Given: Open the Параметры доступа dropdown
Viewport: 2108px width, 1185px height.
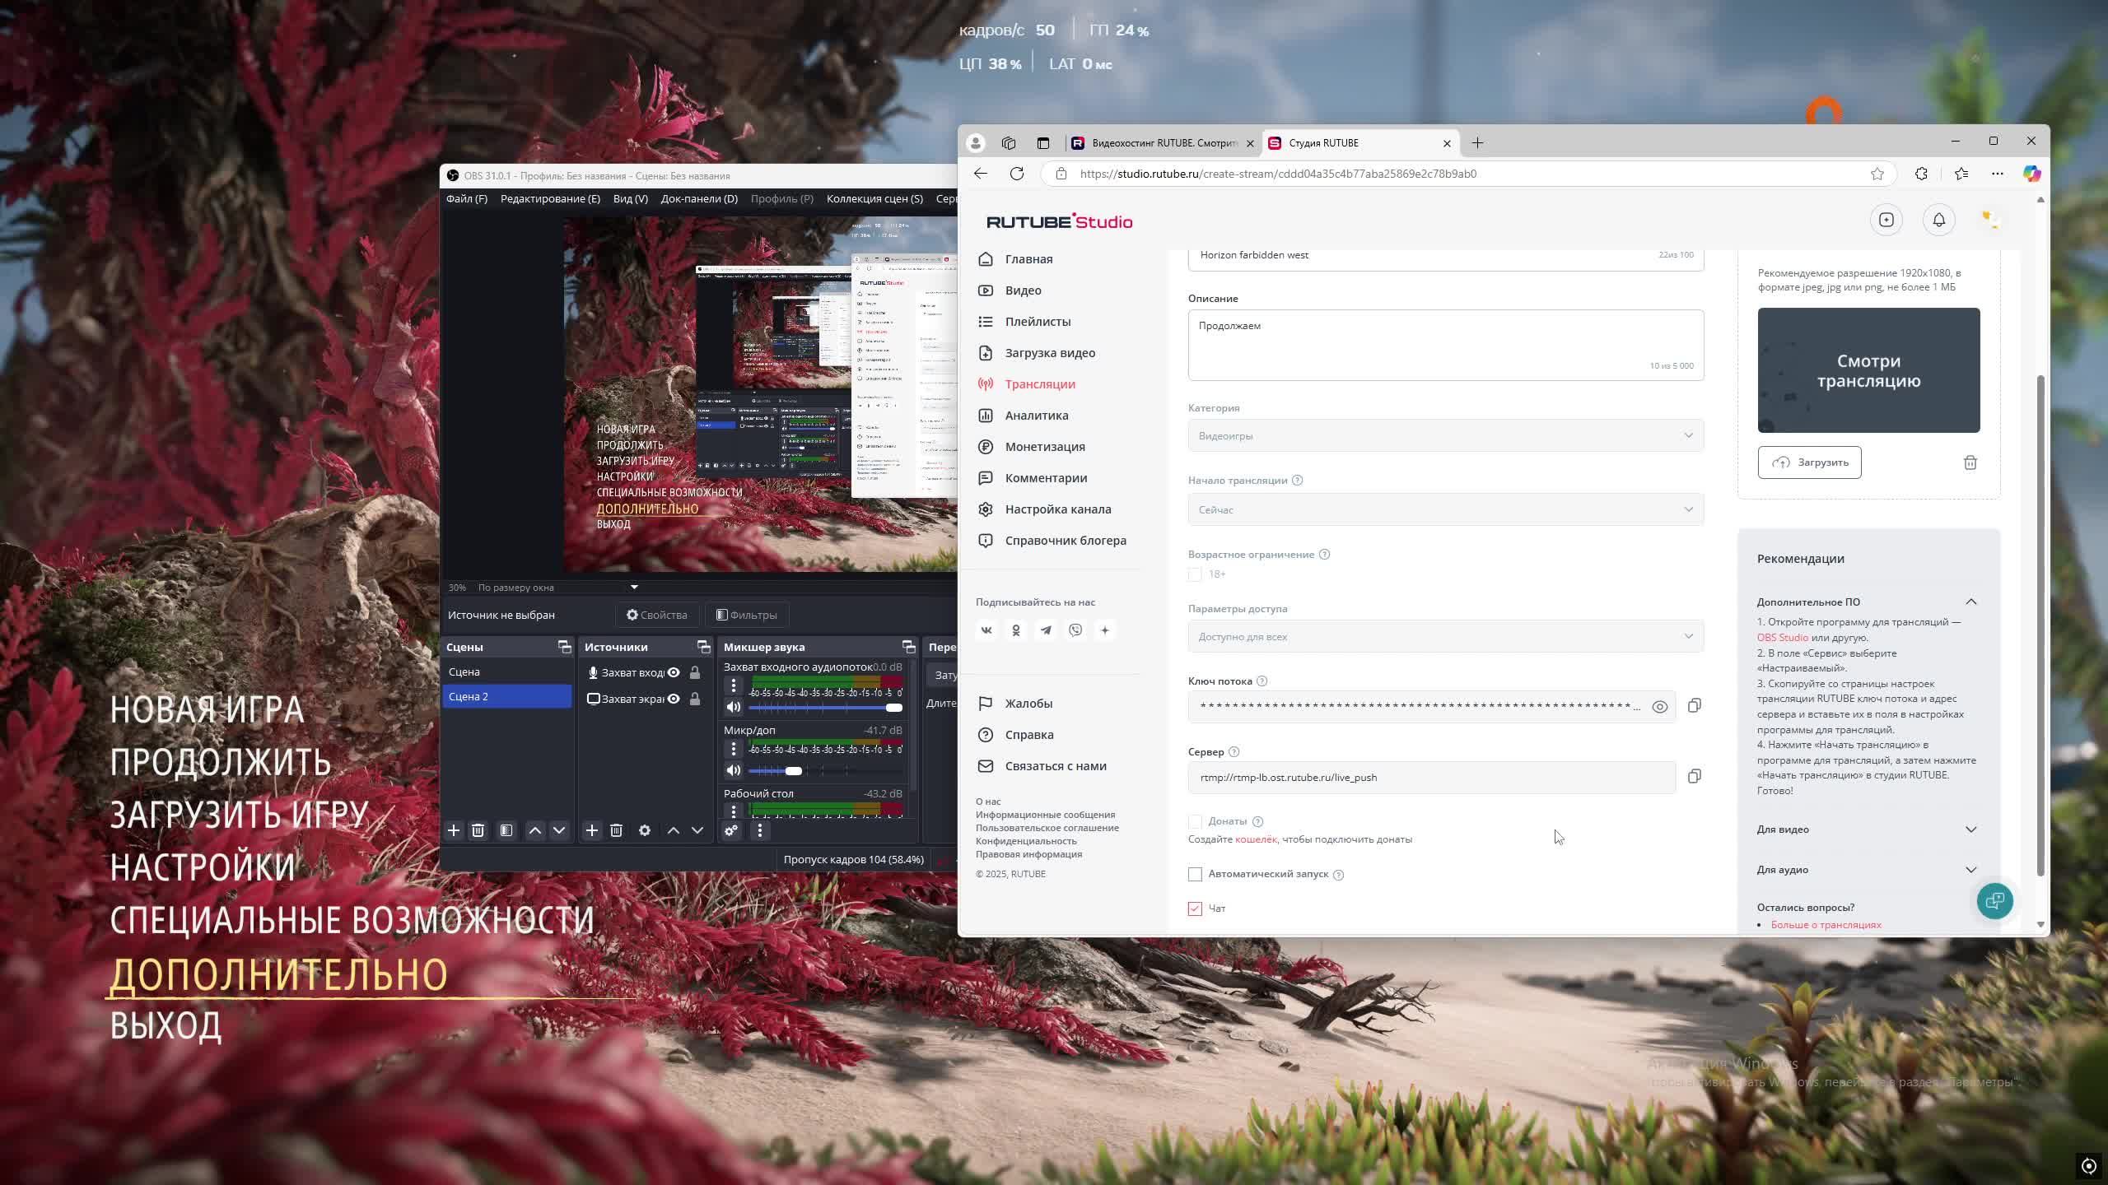Looking at the screenshot, I should 1445,636.
